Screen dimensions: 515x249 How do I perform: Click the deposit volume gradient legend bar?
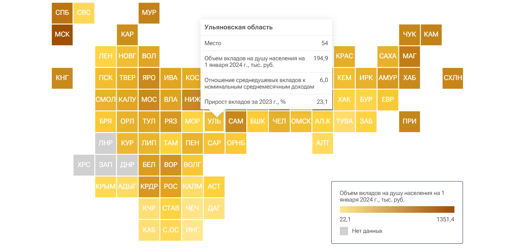coord(397,209)
